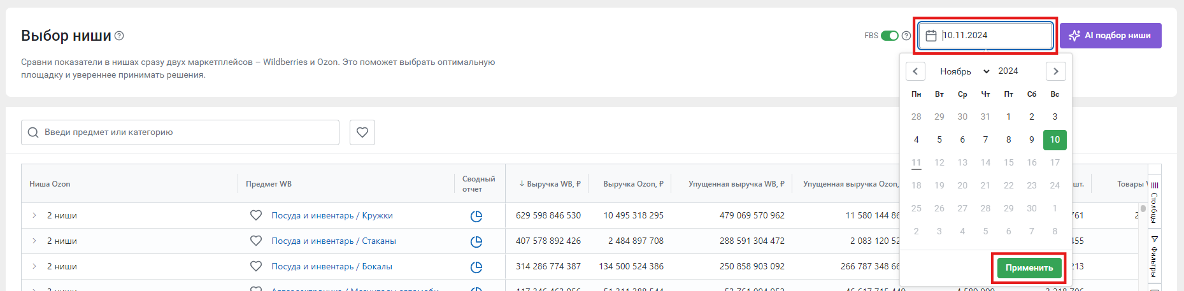
Task: Favorite Посуда и инвентарь / Кружки
Action: click(x=256, y=215)
